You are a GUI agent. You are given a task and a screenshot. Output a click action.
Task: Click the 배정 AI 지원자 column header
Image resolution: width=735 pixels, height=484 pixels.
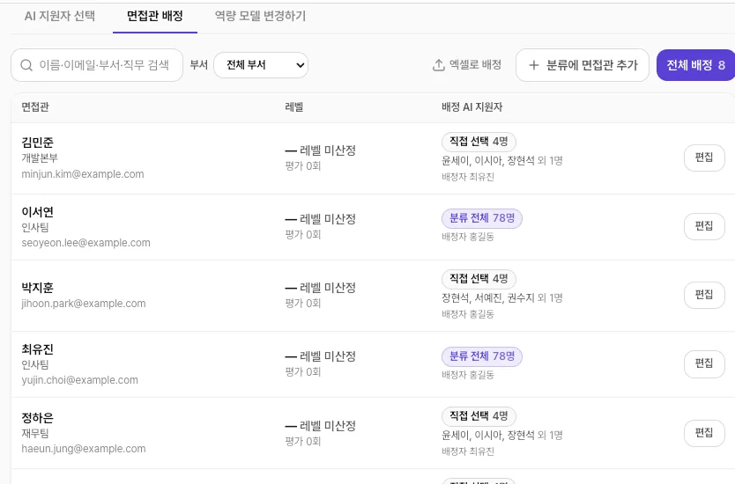[472, 107]
